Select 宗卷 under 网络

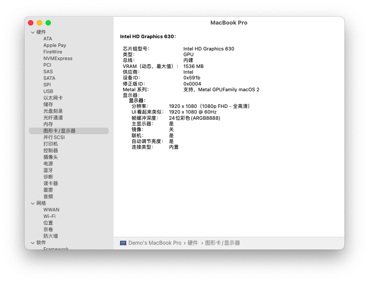48,229
